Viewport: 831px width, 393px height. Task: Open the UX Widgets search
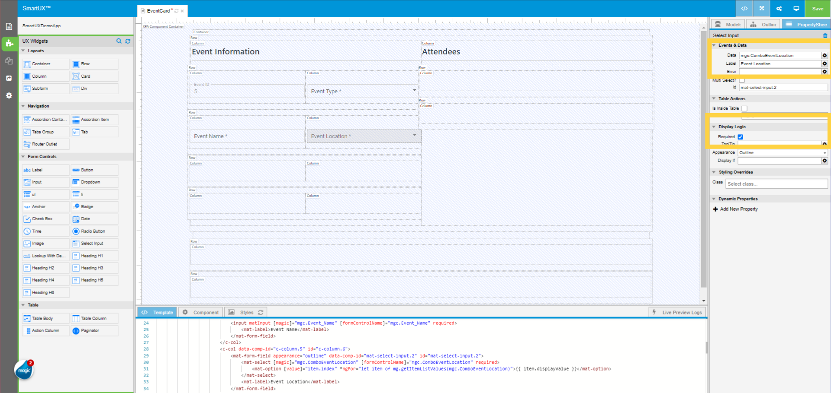119,41
